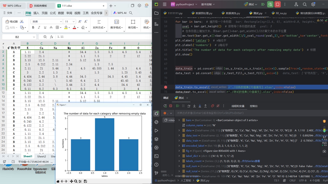The width and height of the screenshot is (328, 184).
Task: Open the pythonProject project dropdown
Action: pos(184,4)
